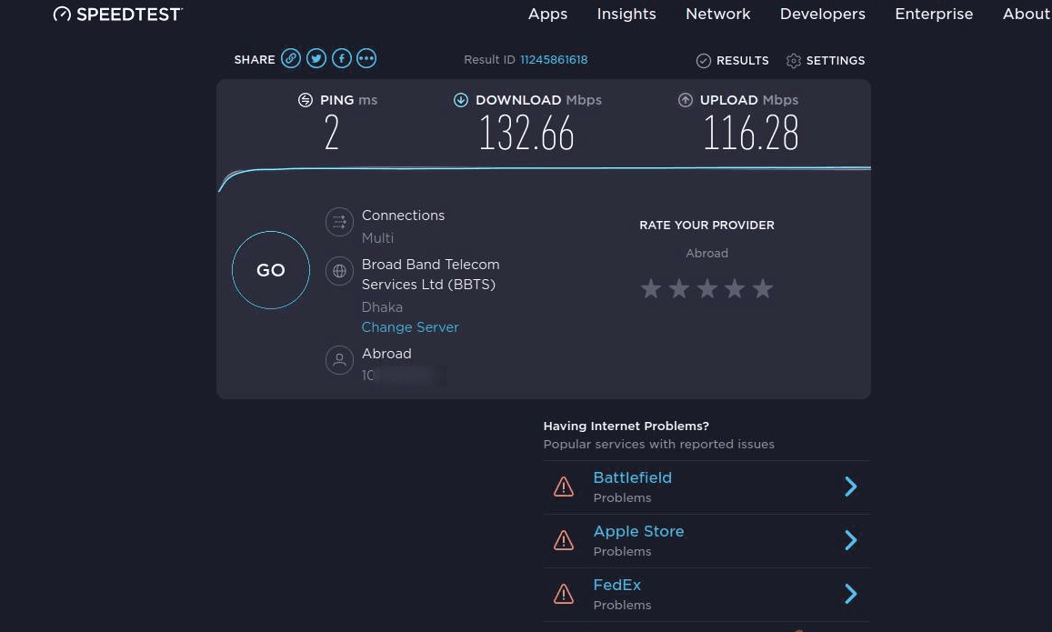Copy the share link icon
The height and width of the screenshot is (632, 1052).
point(291,59)
